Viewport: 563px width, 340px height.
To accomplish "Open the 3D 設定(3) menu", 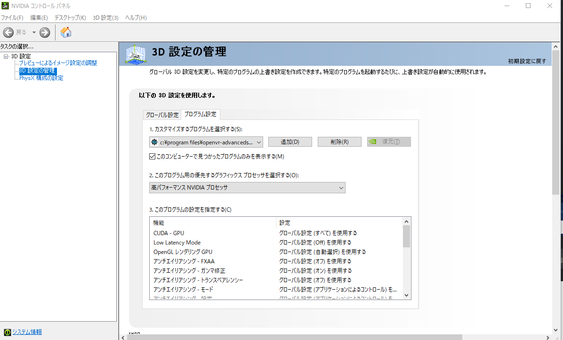I will click(105, 17).
